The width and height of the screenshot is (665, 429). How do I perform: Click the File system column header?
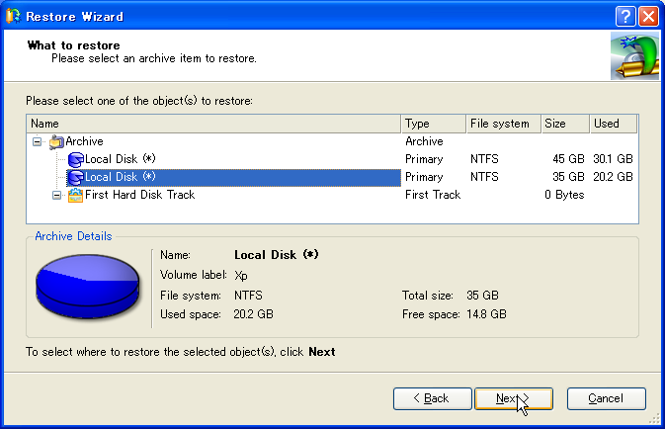tap(503, 124)
